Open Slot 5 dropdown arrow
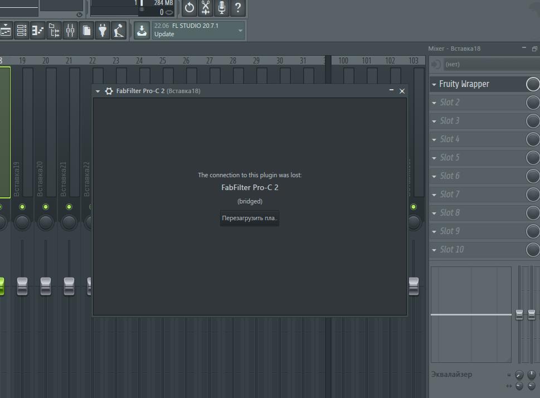 pos(434,158)
